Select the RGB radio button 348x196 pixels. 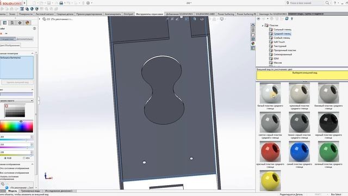(x=5, y=158)
